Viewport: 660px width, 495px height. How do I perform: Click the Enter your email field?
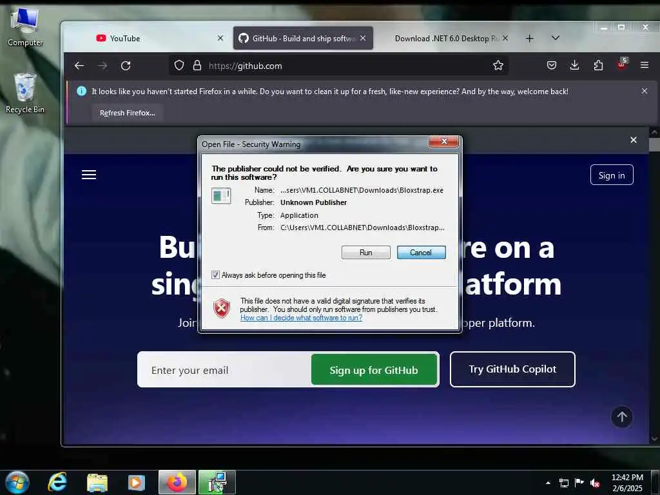[x=225, y=370]
